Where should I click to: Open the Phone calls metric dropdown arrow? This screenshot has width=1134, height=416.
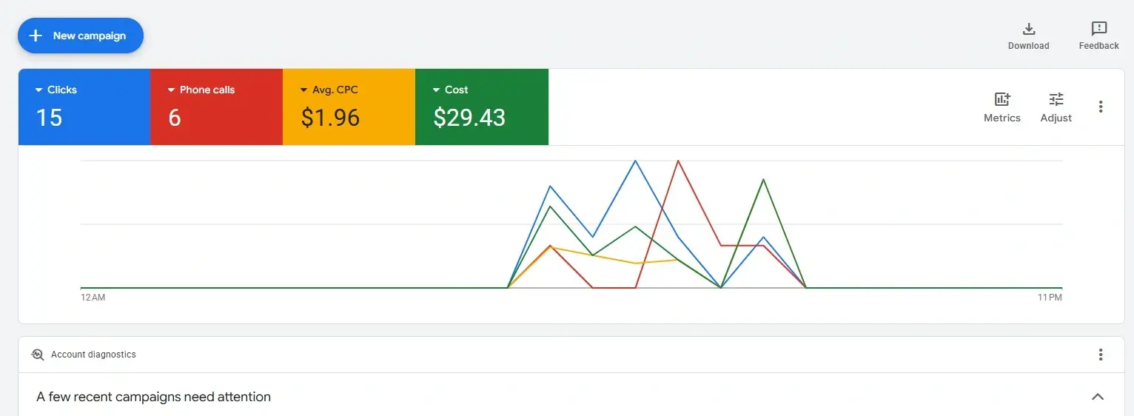[171, 90]
